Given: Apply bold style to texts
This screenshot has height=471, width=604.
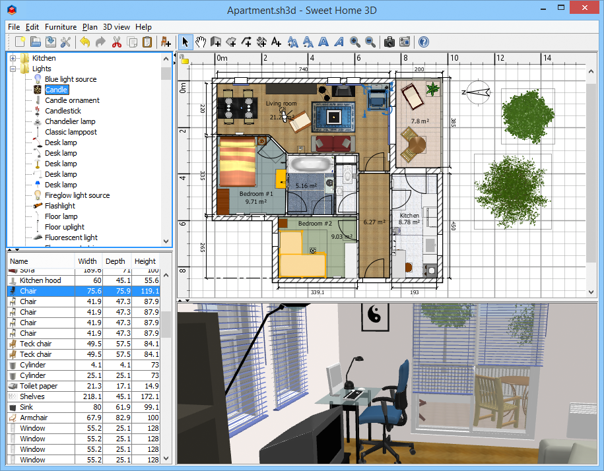Looking at the screenshot, I should click(x=323, y=42).
